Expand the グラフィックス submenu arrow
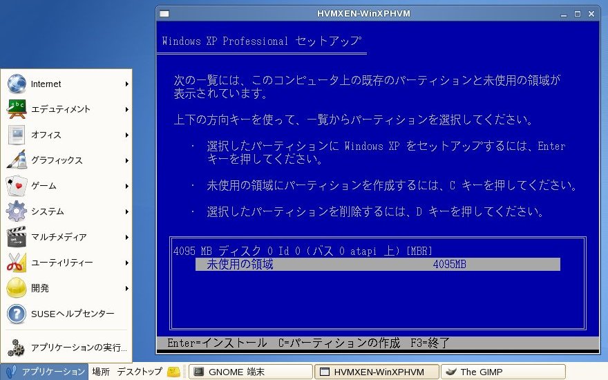 point(127,160)
